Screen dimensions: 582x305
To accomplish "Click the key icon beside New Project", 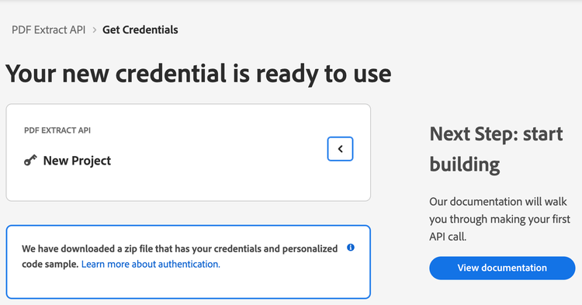I will click(x=30, y=161).
